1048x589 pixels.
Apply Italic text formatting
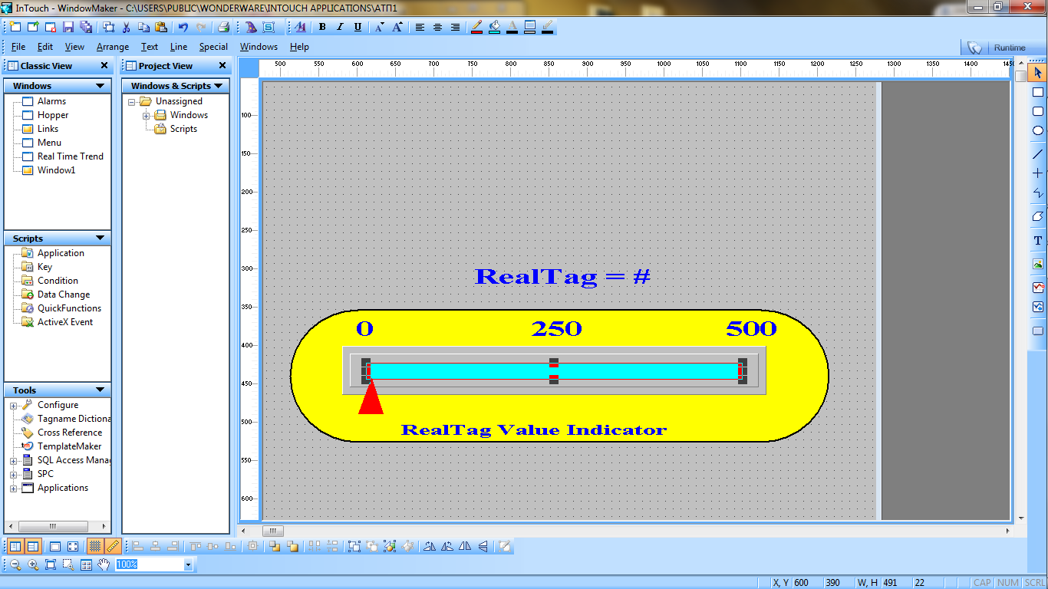click(340, 27)
